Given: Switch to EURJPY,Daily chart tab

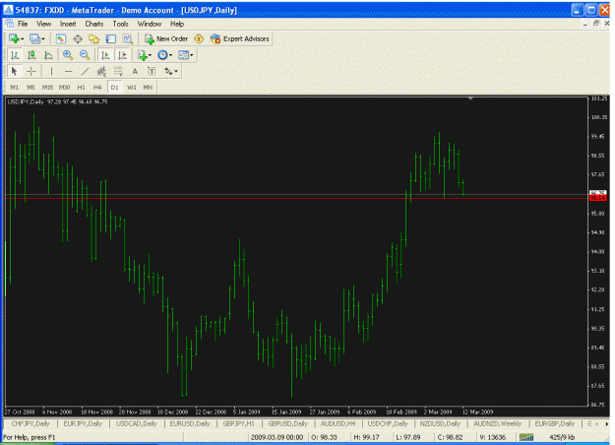Looking at the screenshot, I should tap(83, 423).
